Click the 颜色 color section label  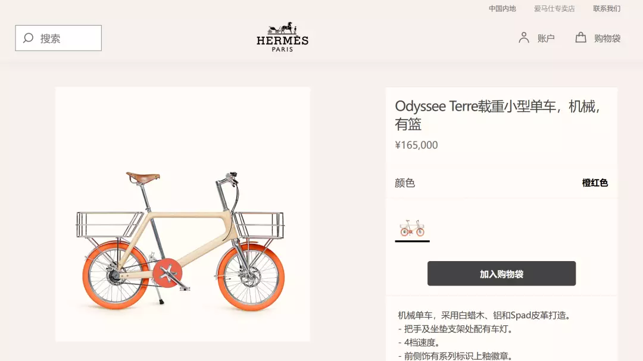[x=405, y=183]
